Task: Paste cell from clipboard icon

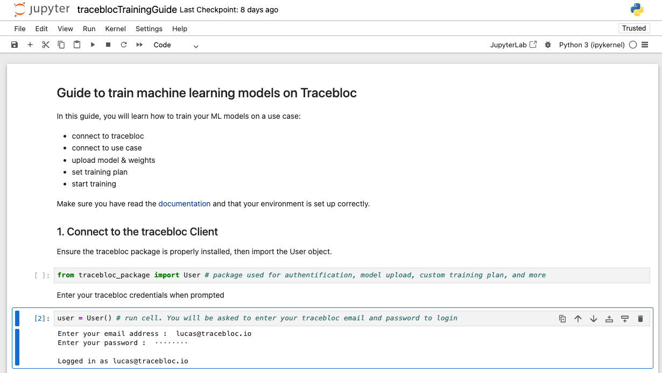Action: point(77,45)
